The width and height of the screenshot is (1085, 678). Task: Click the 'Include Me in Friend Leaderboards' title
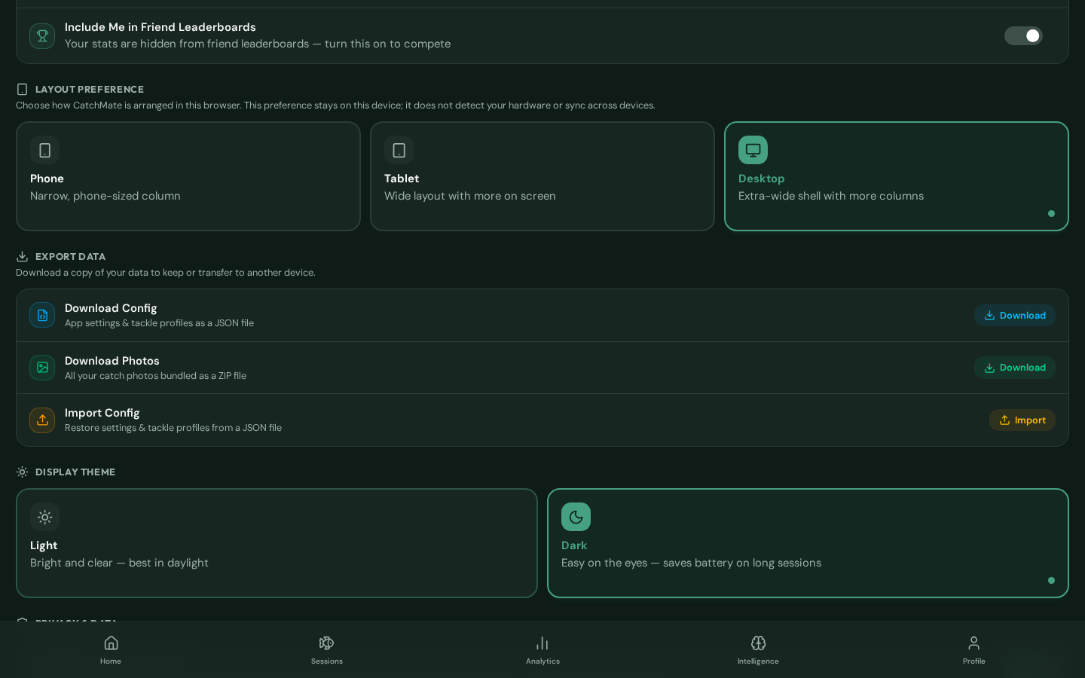pyautogui.click(x=160, y=27)
